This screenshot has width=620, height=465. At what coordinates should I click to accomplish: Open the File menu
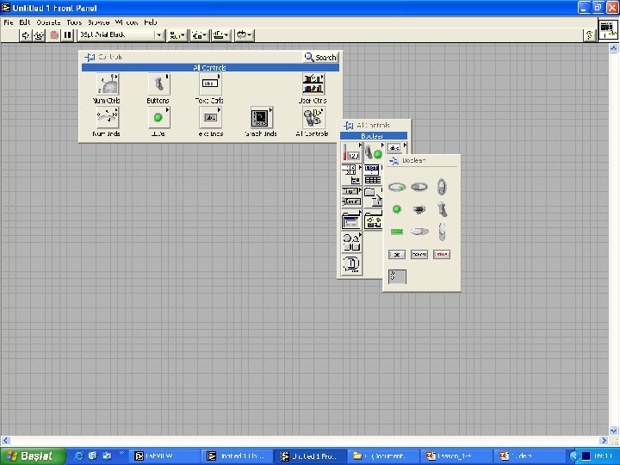pos(9,22)
